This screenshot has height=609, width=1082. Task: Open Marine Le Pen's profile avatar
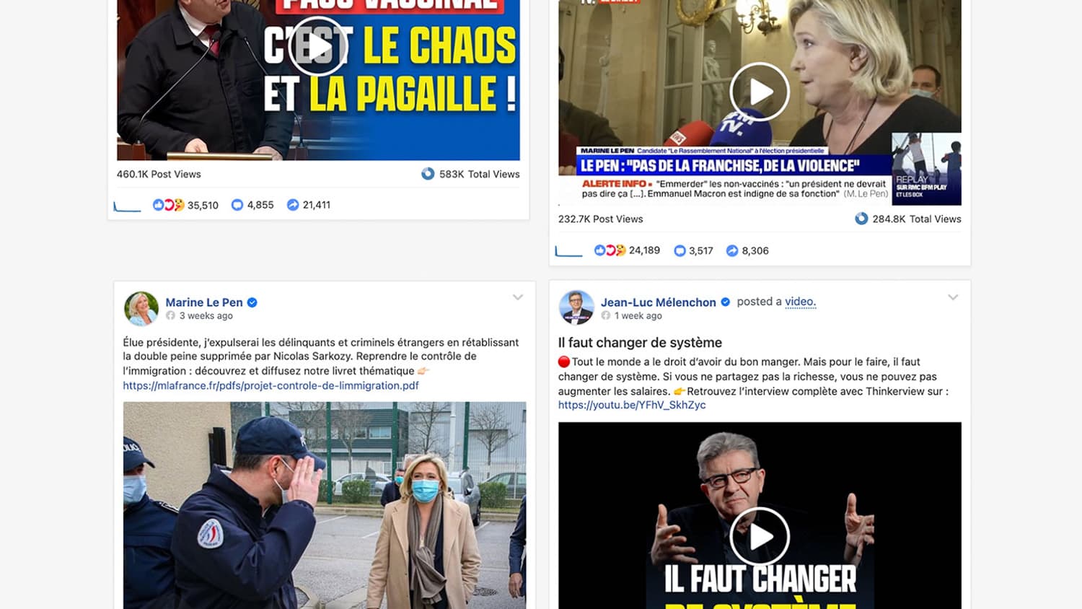141,308
